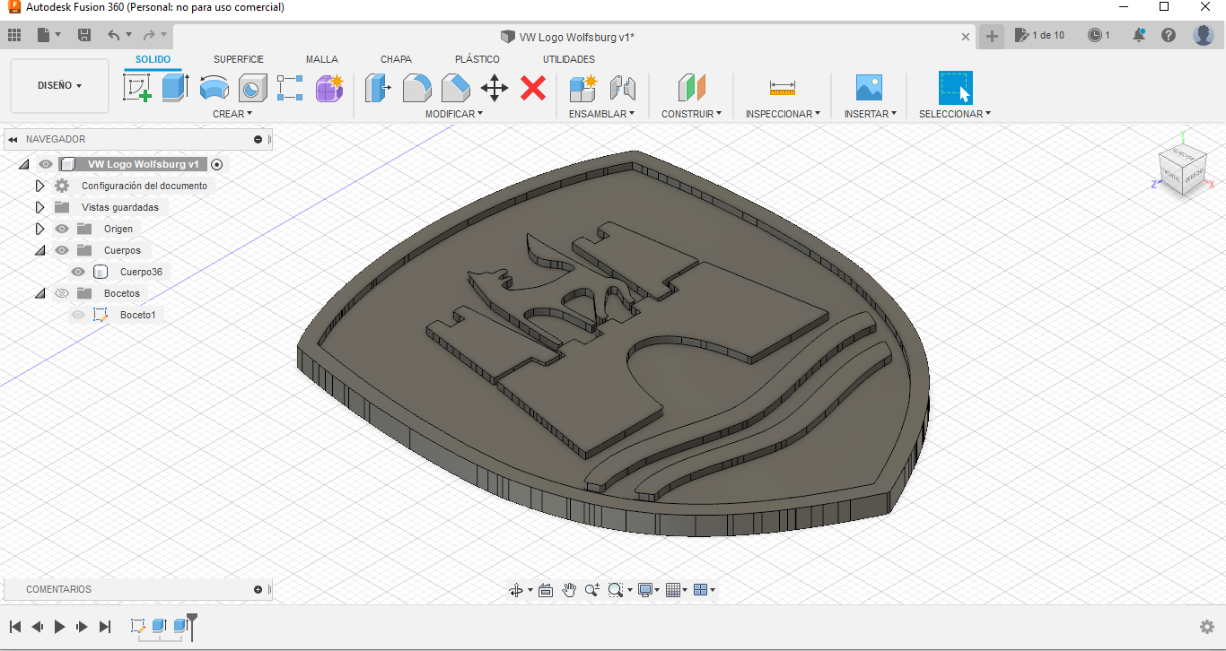Click the Look At icon
The height and width of the screenshot is (651, 1226).
pos(546,590)
